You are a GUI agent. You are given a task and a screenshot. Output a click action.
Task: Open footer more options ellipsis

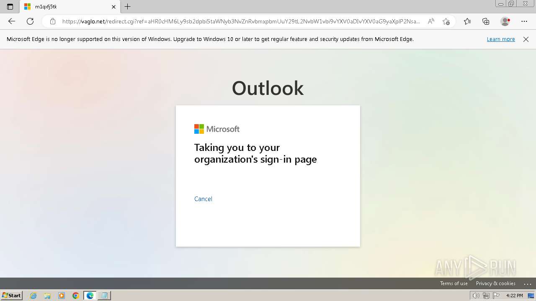[527, 284]
